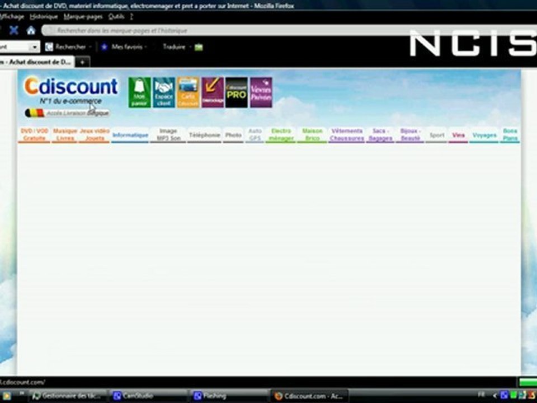Open the ? help menu

131,16
